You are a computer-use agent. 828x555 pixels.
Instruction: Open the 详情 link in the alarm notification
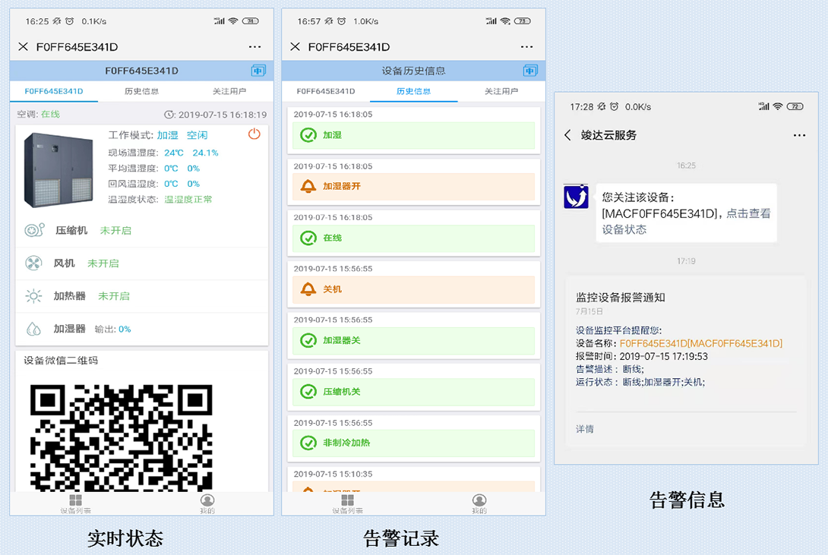point(583,429)
